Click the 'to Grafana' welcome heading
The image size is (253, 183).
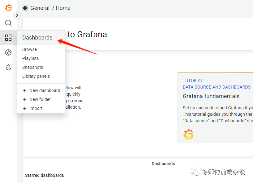(87, 35)
